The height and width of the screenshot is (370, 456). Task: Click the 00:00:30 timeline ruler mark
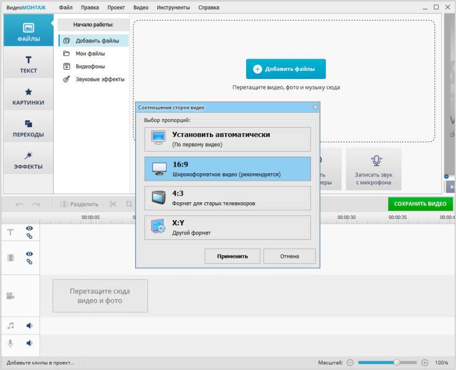[346, 217]
